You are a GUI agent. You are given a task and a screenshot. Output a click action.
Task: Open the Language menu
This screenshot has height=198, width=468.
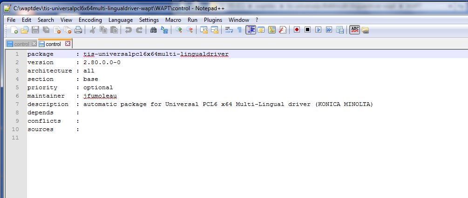coord(121,20)
